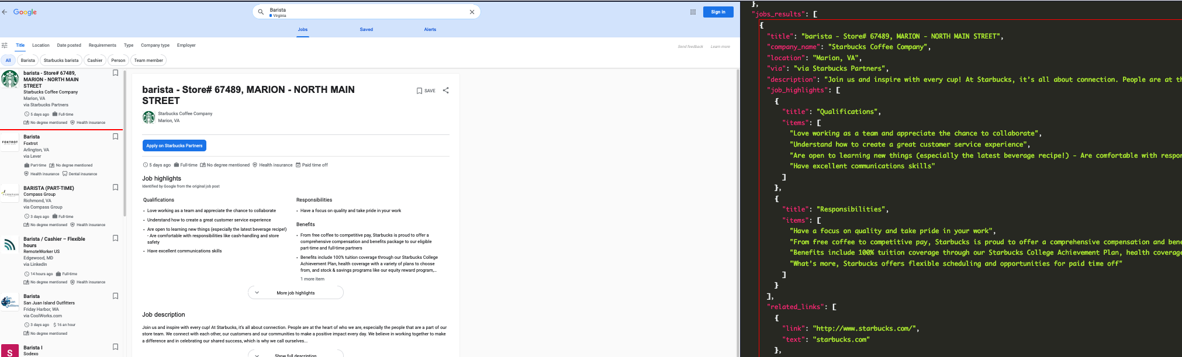The height and width of the screenshot is (357, 1182).
Task: Click the page's right-edge scrollbar
Action: pyautogui.click(x=738, y=213)
